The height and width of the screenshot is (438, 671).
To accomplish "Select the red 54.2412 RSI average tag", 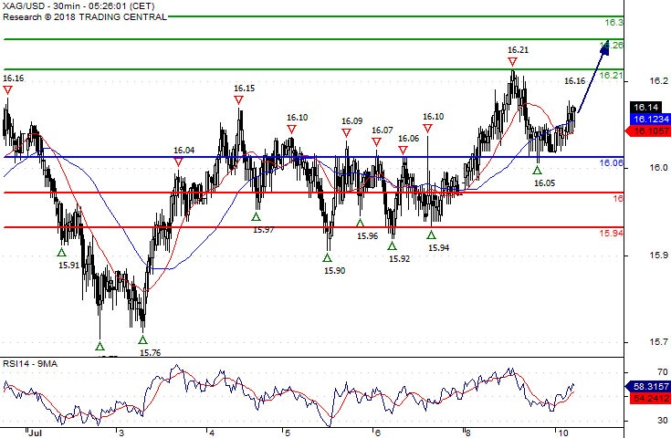I will click(x=650, y=398).
